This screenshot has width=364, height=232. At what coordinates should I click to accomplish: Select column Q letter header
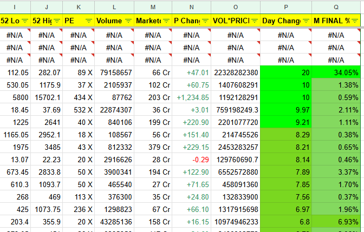click(336, 6)
